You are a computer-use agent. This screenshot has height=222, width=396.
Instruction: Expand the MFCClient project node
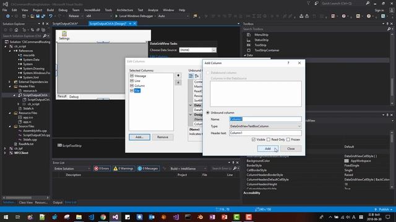coord(5,153)
